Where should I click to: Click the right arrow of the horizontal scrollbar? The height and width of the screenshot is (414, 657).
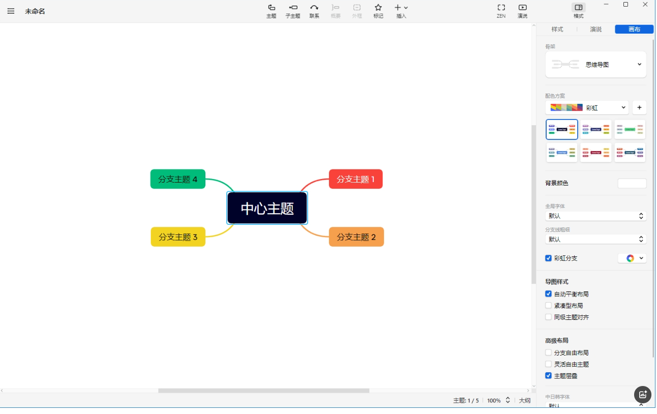(528, 391)
